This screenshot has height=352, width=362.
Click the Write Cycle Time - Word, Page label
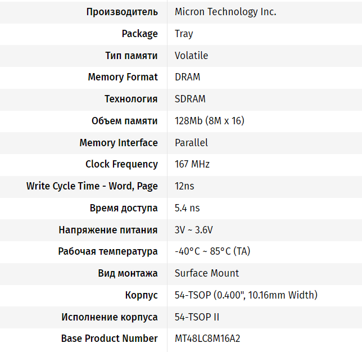click(x=92, y=186)
